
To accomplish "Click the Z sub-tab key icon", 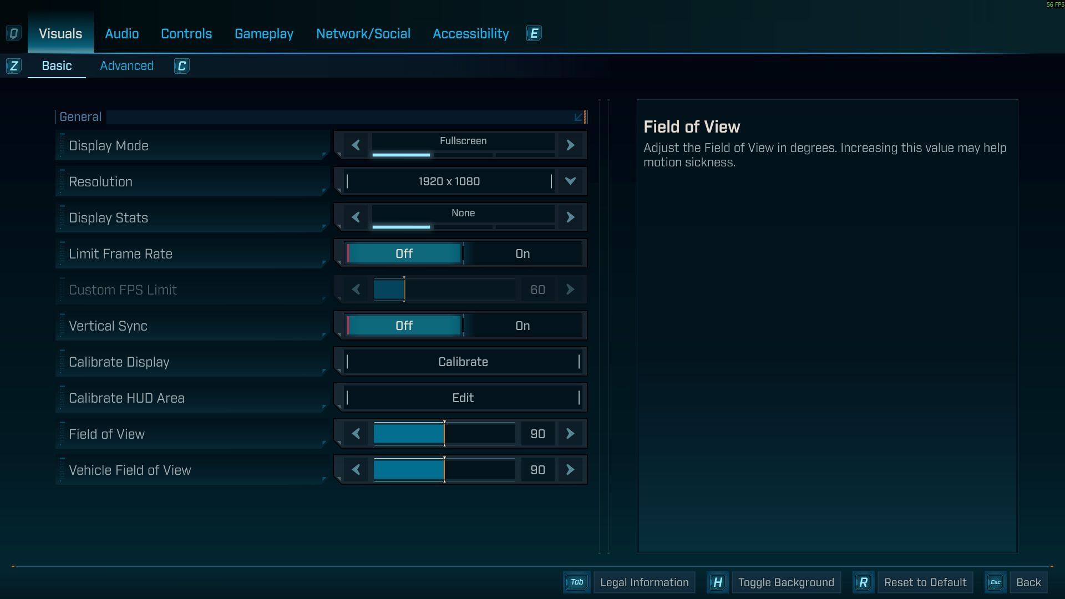I will (x=13, y=67).
